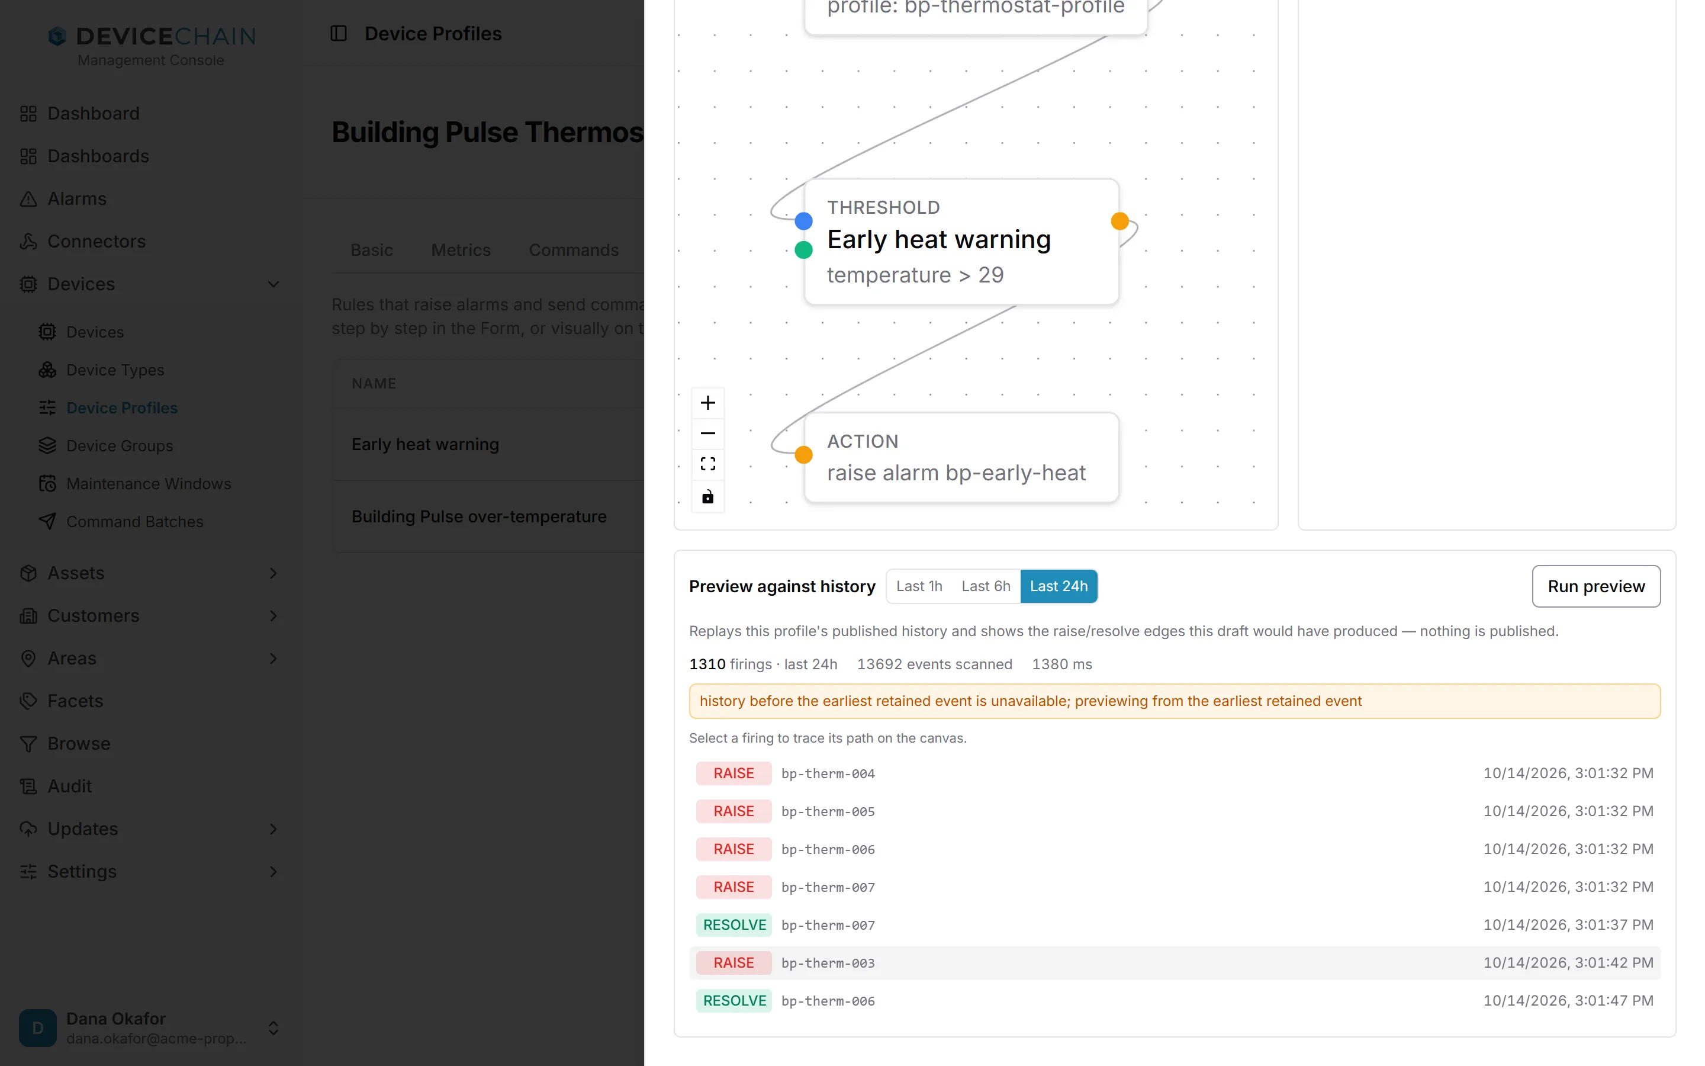The image size is (1705, 1066).
Task: Select the Early heat warning threshold node
Action: 961,242
